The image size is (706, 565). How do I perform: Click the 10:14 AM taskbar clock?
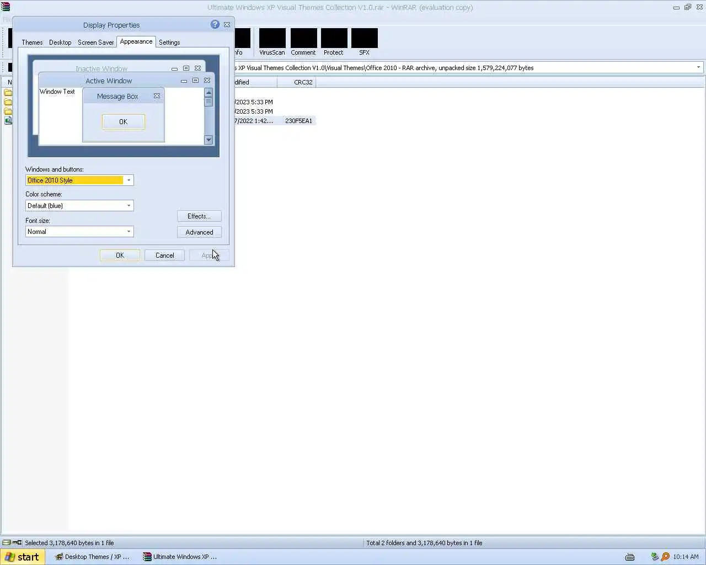coord(686,557)
